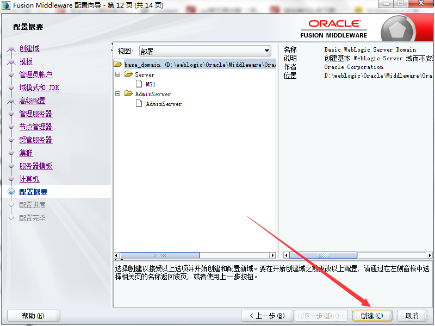The image size is (435, 326).
Task: Click the 作者 field label
Action: [x=290, y=67]
